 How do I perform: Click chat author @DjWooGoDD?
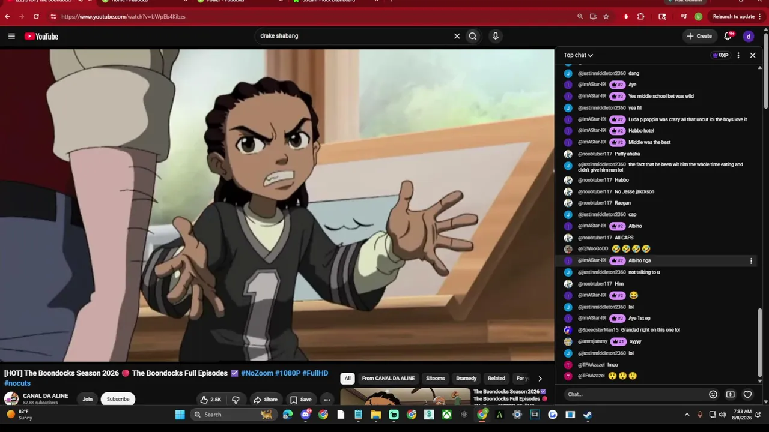(593, 249)
